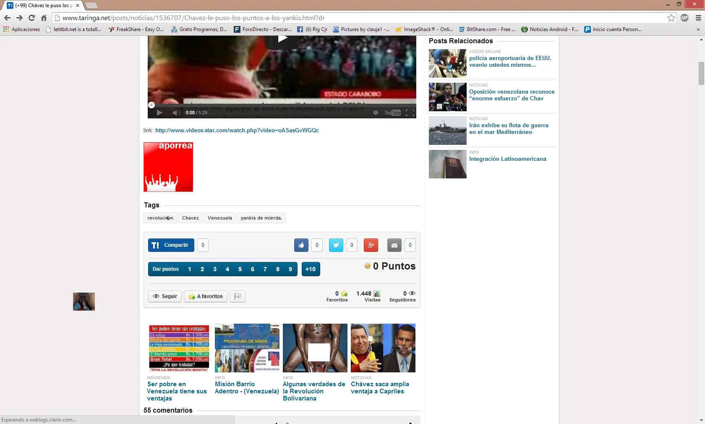Open related post Integración Latinoamericana
The image size is (705, 424).
pos(508,159)
